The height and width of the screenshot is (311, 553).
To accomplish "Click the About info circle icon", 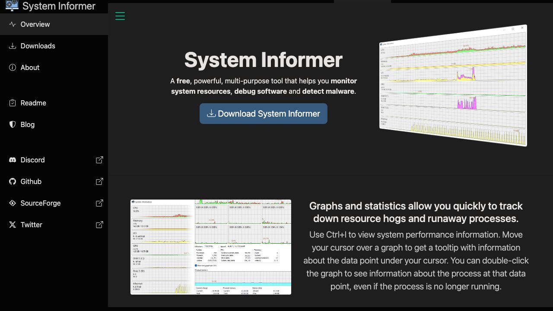I will coord(13,67).
